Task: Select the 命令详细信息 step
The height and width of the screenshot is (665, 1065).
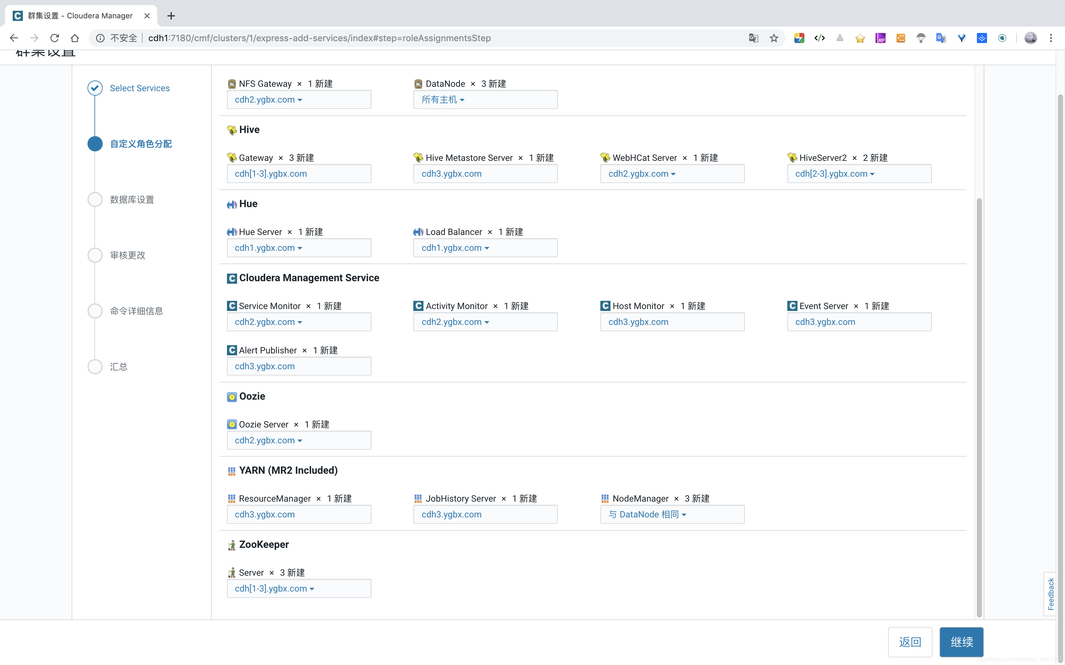Action: 136,311
